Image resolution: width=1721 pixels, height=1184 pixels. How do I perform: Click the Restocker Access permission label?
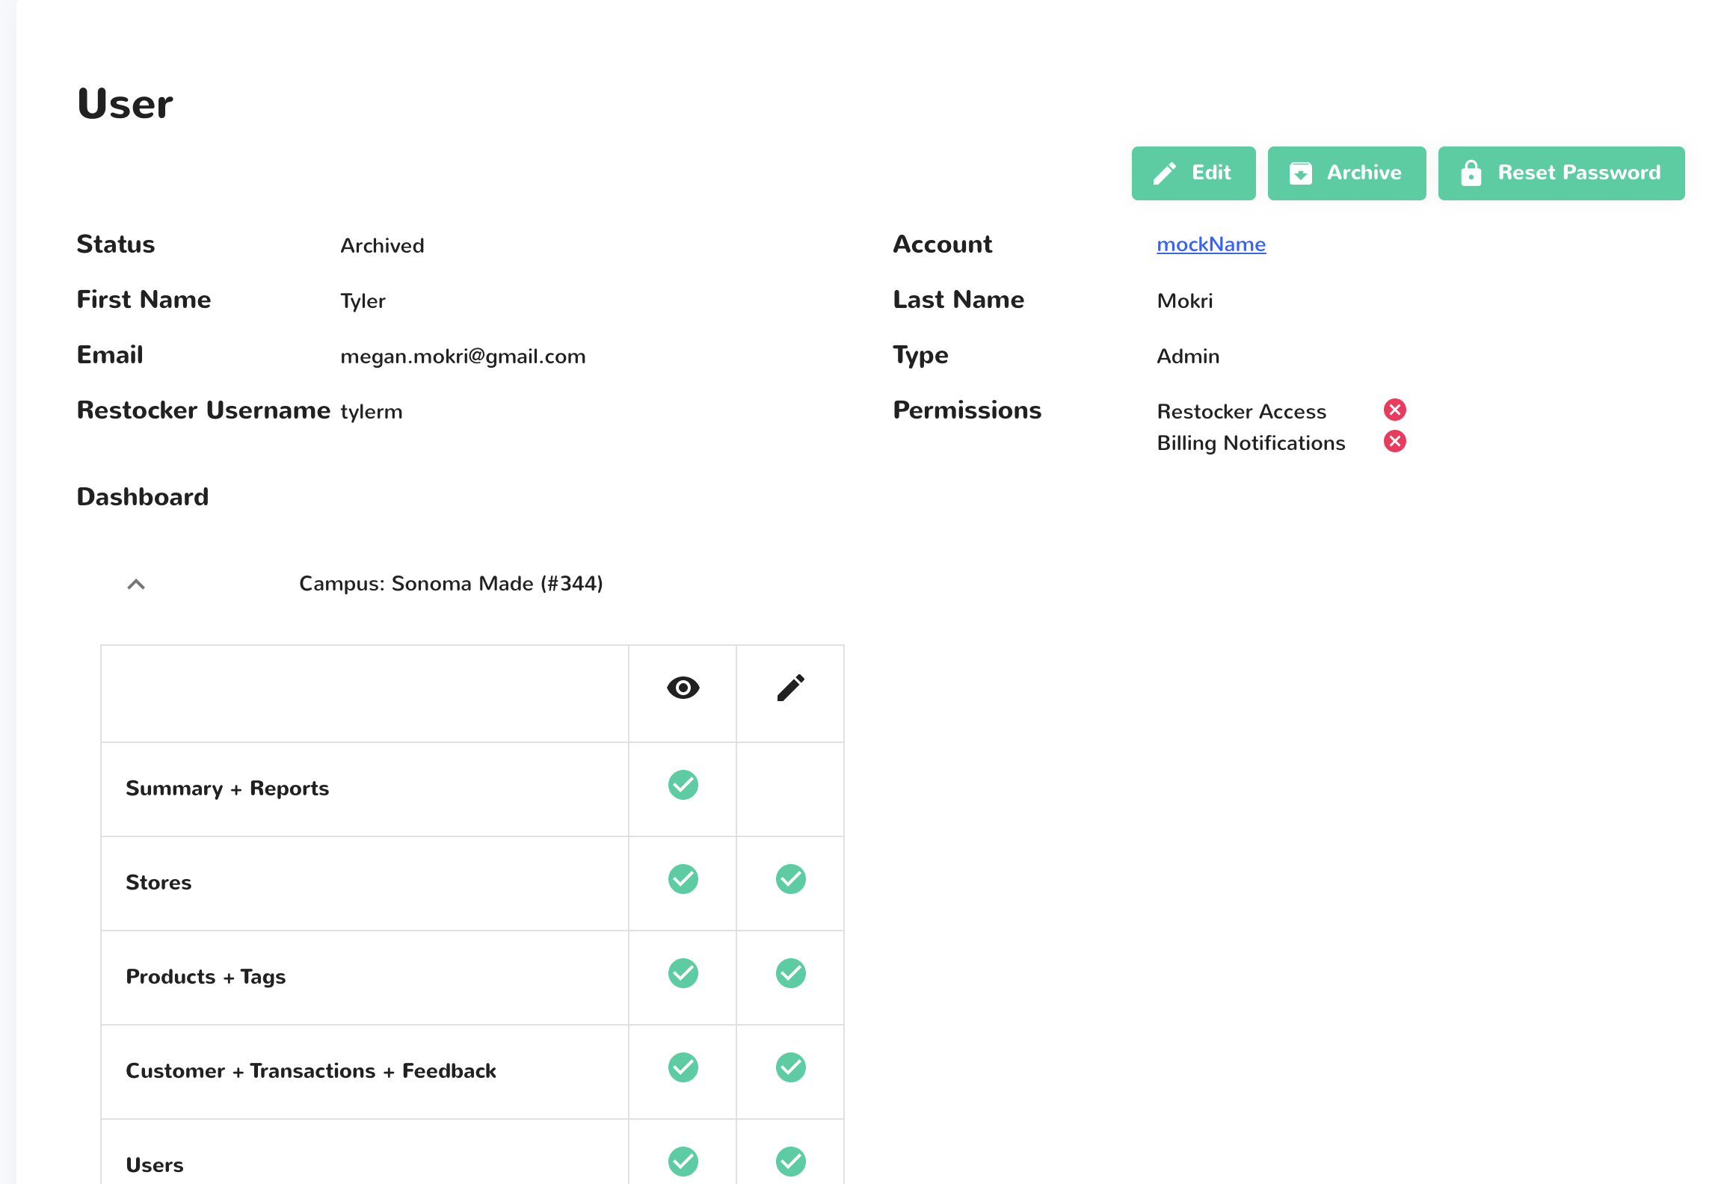(x=1241, y=412)
